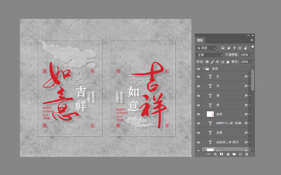Click the T type icon of 如意 layer
281x175 pixels.
210,133
